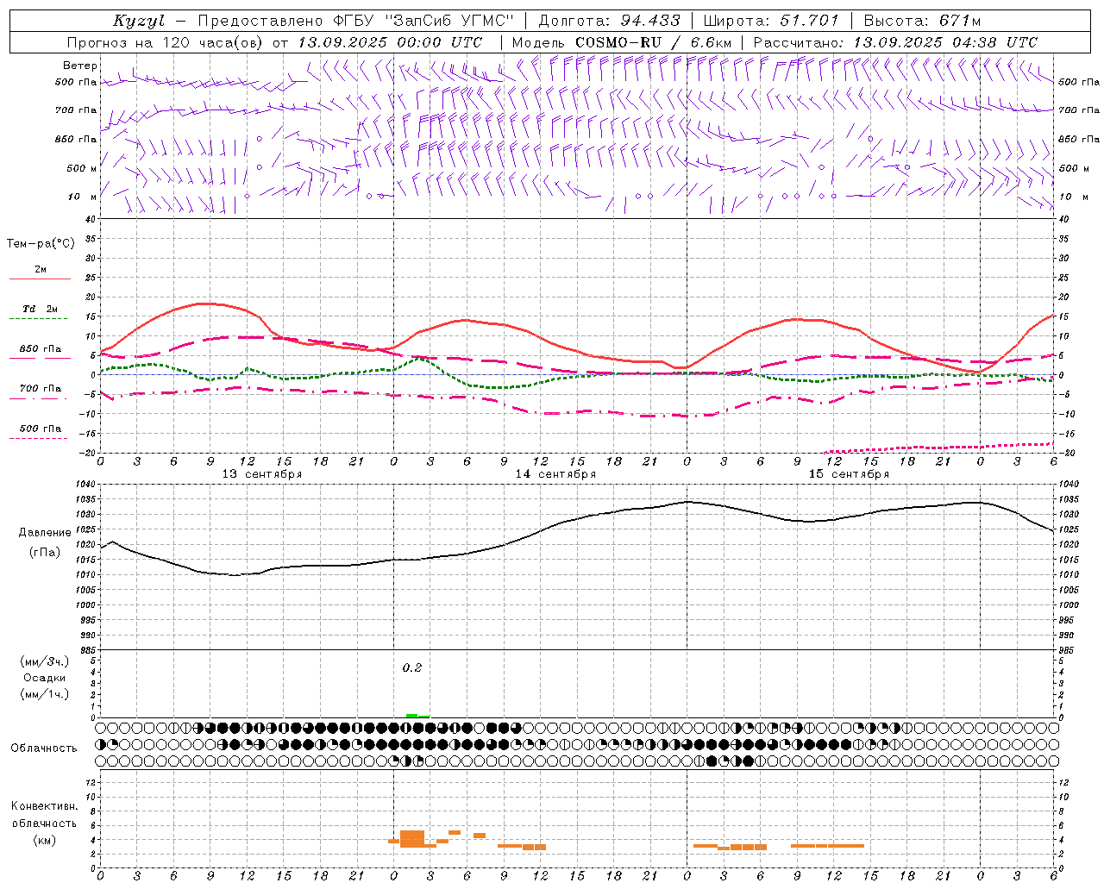Select the 13 сентября date label

pos(262,474)
